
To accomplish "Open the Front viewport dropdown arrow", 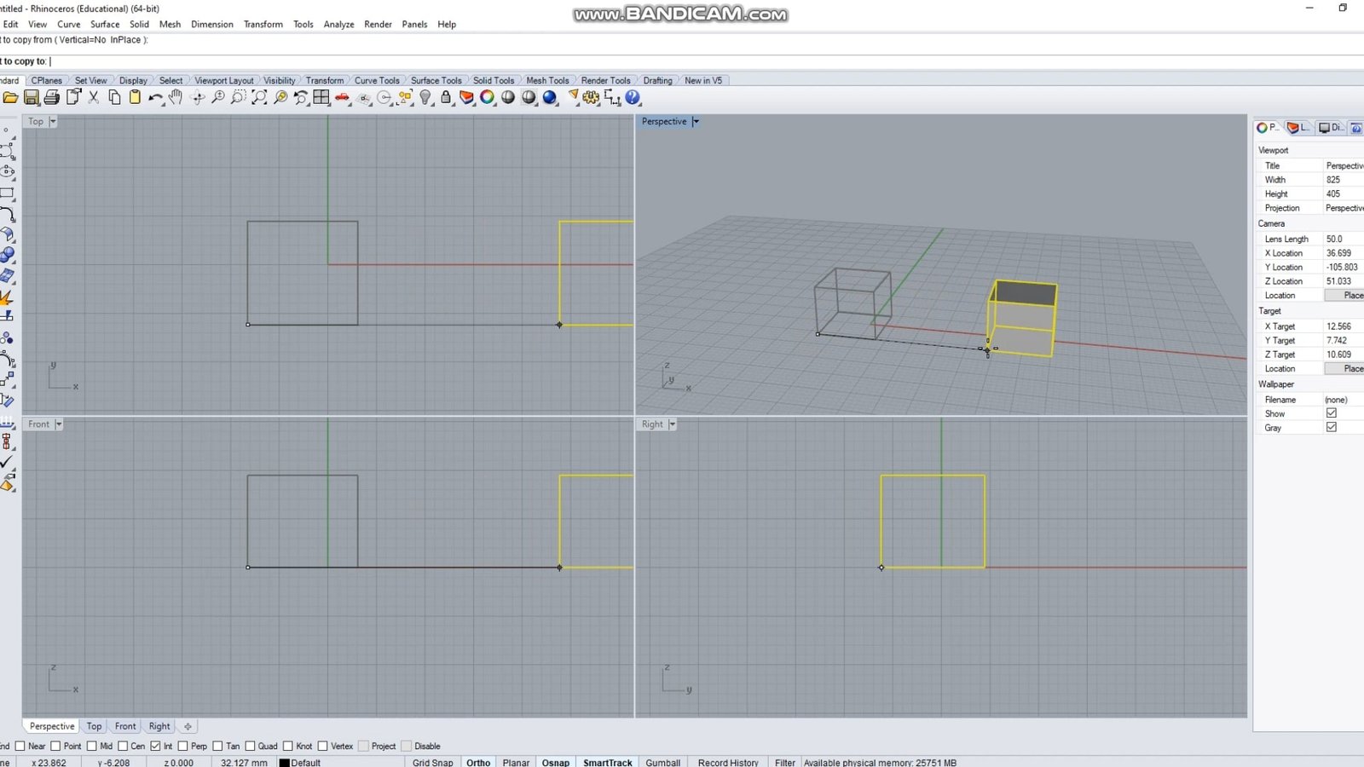I will click(x=59, y=424).
